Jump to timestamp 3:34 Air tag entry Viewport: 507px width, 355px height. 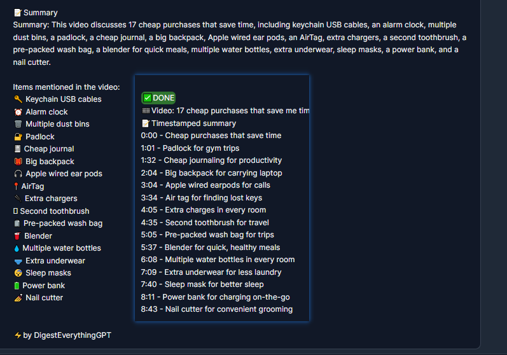point(202,198)
